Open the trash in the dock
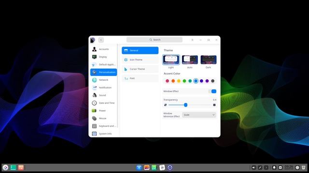309x173 pixels. point(304,168)
